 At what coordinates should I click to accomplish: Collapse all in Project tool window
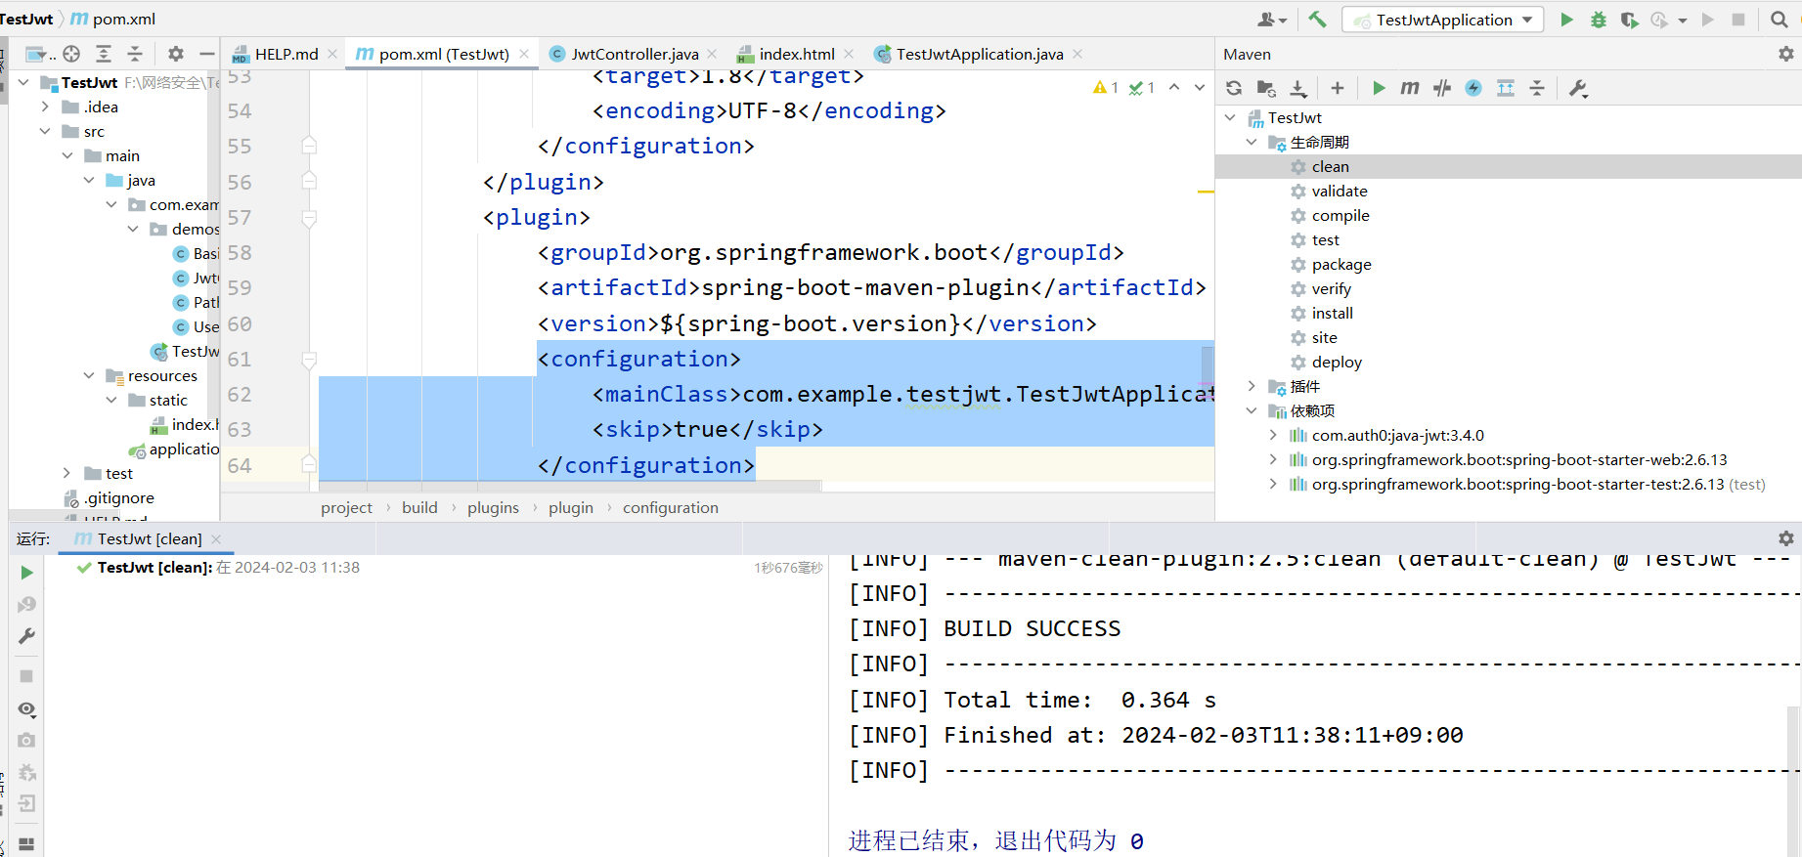click(135, 54)
